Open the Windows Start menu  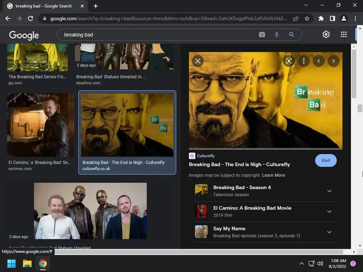[x=11, y=263]
